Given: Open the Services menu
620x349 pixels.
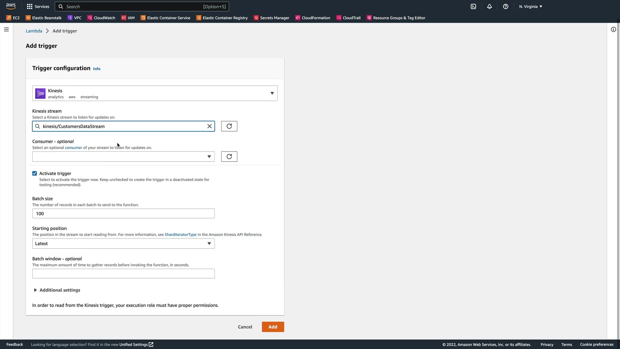Looking at the screenshot, I should (x=38, y=6).
